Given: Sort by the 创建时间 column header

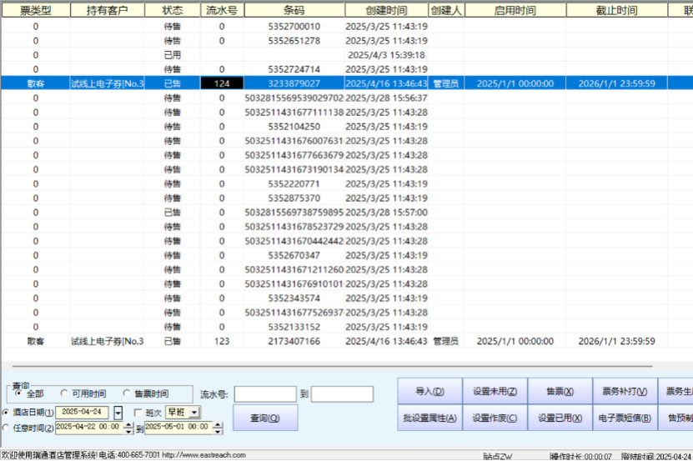Looking at the screenshot, I should point(386,11).
